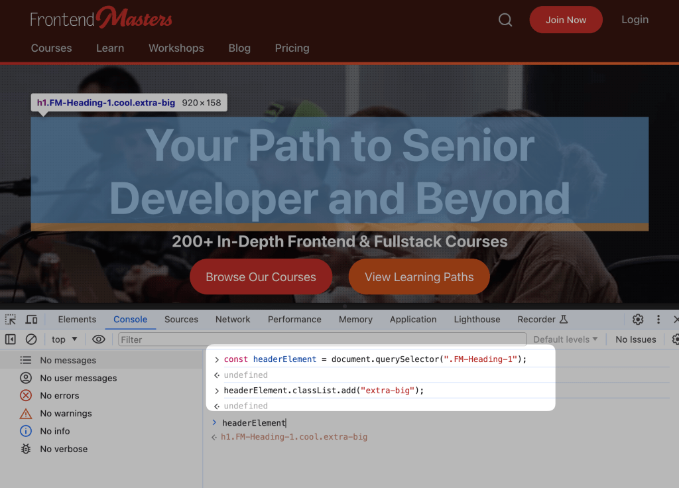
Task: Click the Login link
Action: pos(635,19)
